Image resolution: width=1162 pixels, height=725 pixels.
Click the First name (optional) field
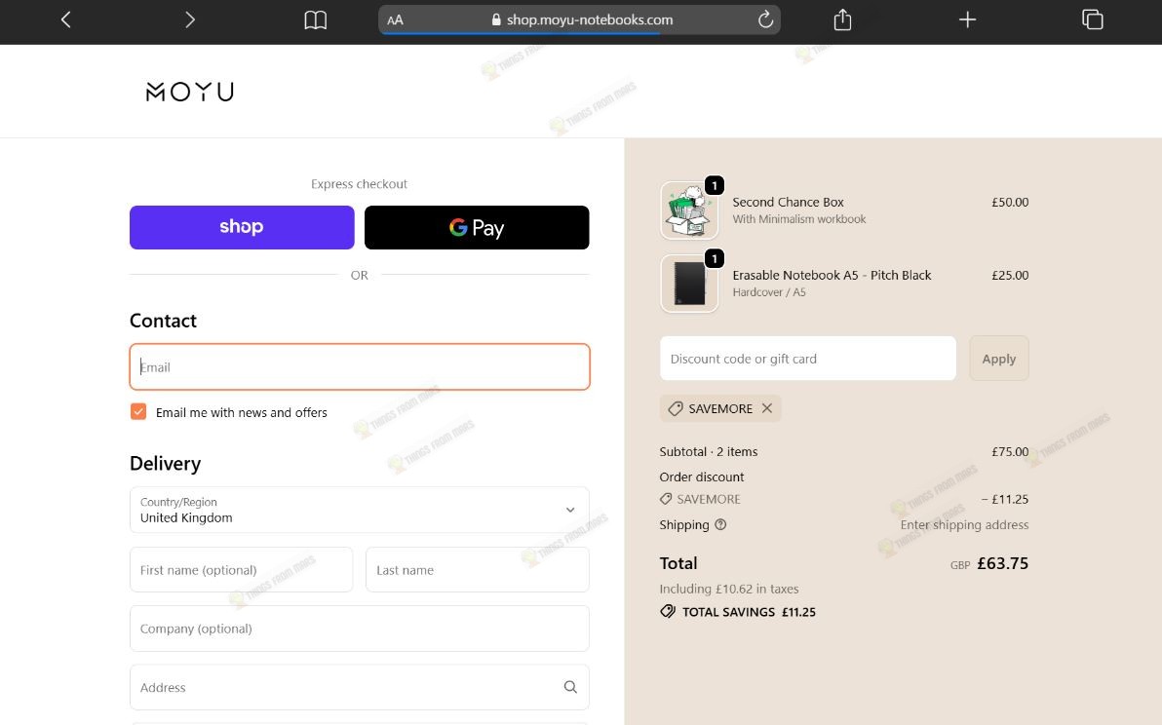pyautogui.click(x=241, y=569)
